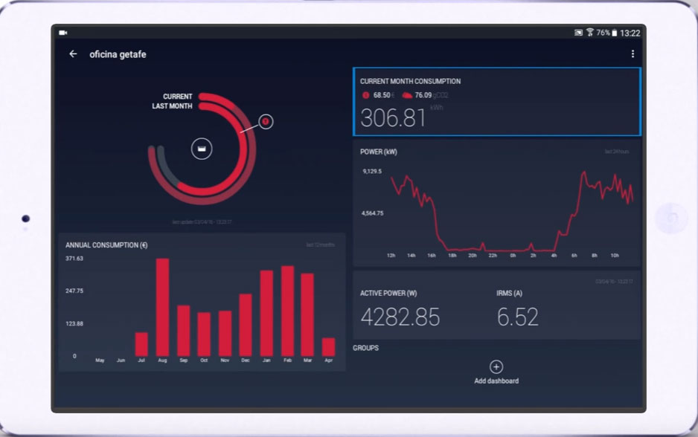Screen dimensions: 698x437
Task: Select the Current Month Consumption card
Action: click(x=496, y=102)
